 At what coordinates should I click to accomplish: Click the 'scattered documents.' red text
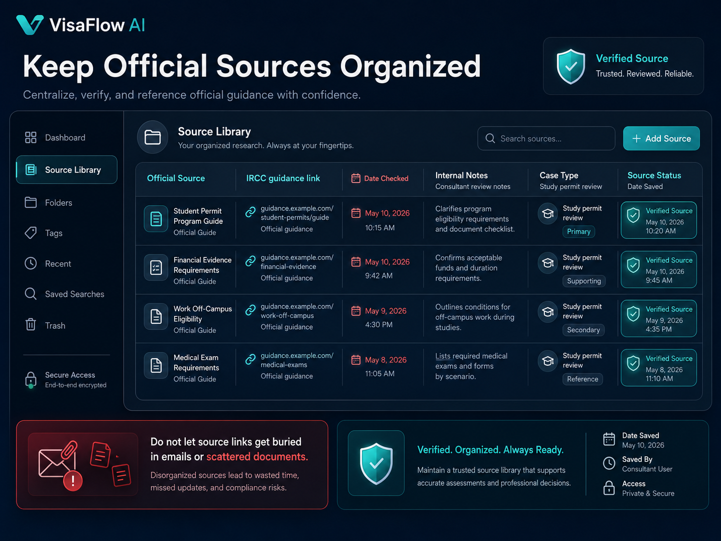tap(257, 457)
